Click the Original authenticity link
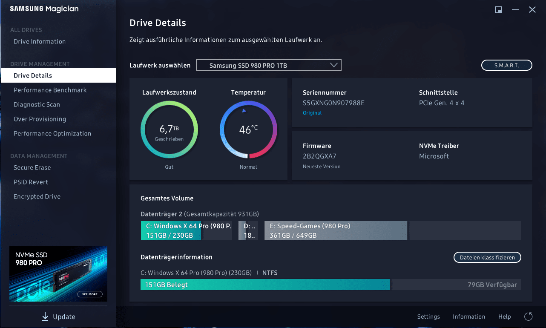546x328 pixels. pyautogui.click(x=312, y=113)
